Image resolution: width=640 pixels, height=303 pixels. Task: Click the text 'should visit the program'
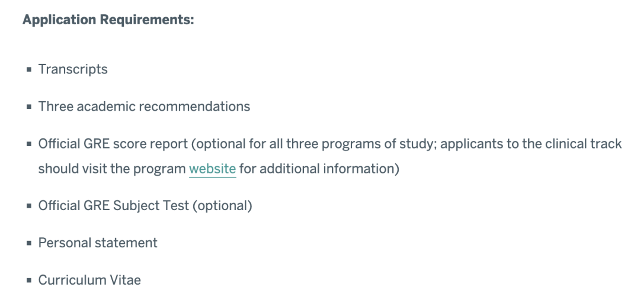click(x=112, y=169)
